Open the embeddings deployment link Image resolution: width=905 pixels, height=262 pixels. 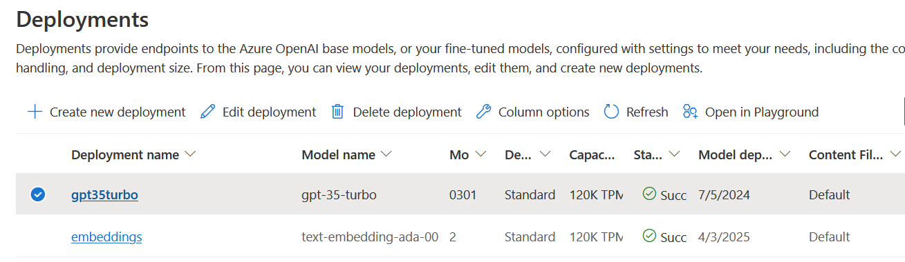pos(106,237)
